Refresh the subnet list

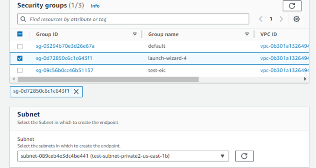tap(244, 156)
